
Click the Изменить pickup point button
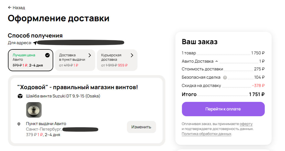click(x=141, y=127)
